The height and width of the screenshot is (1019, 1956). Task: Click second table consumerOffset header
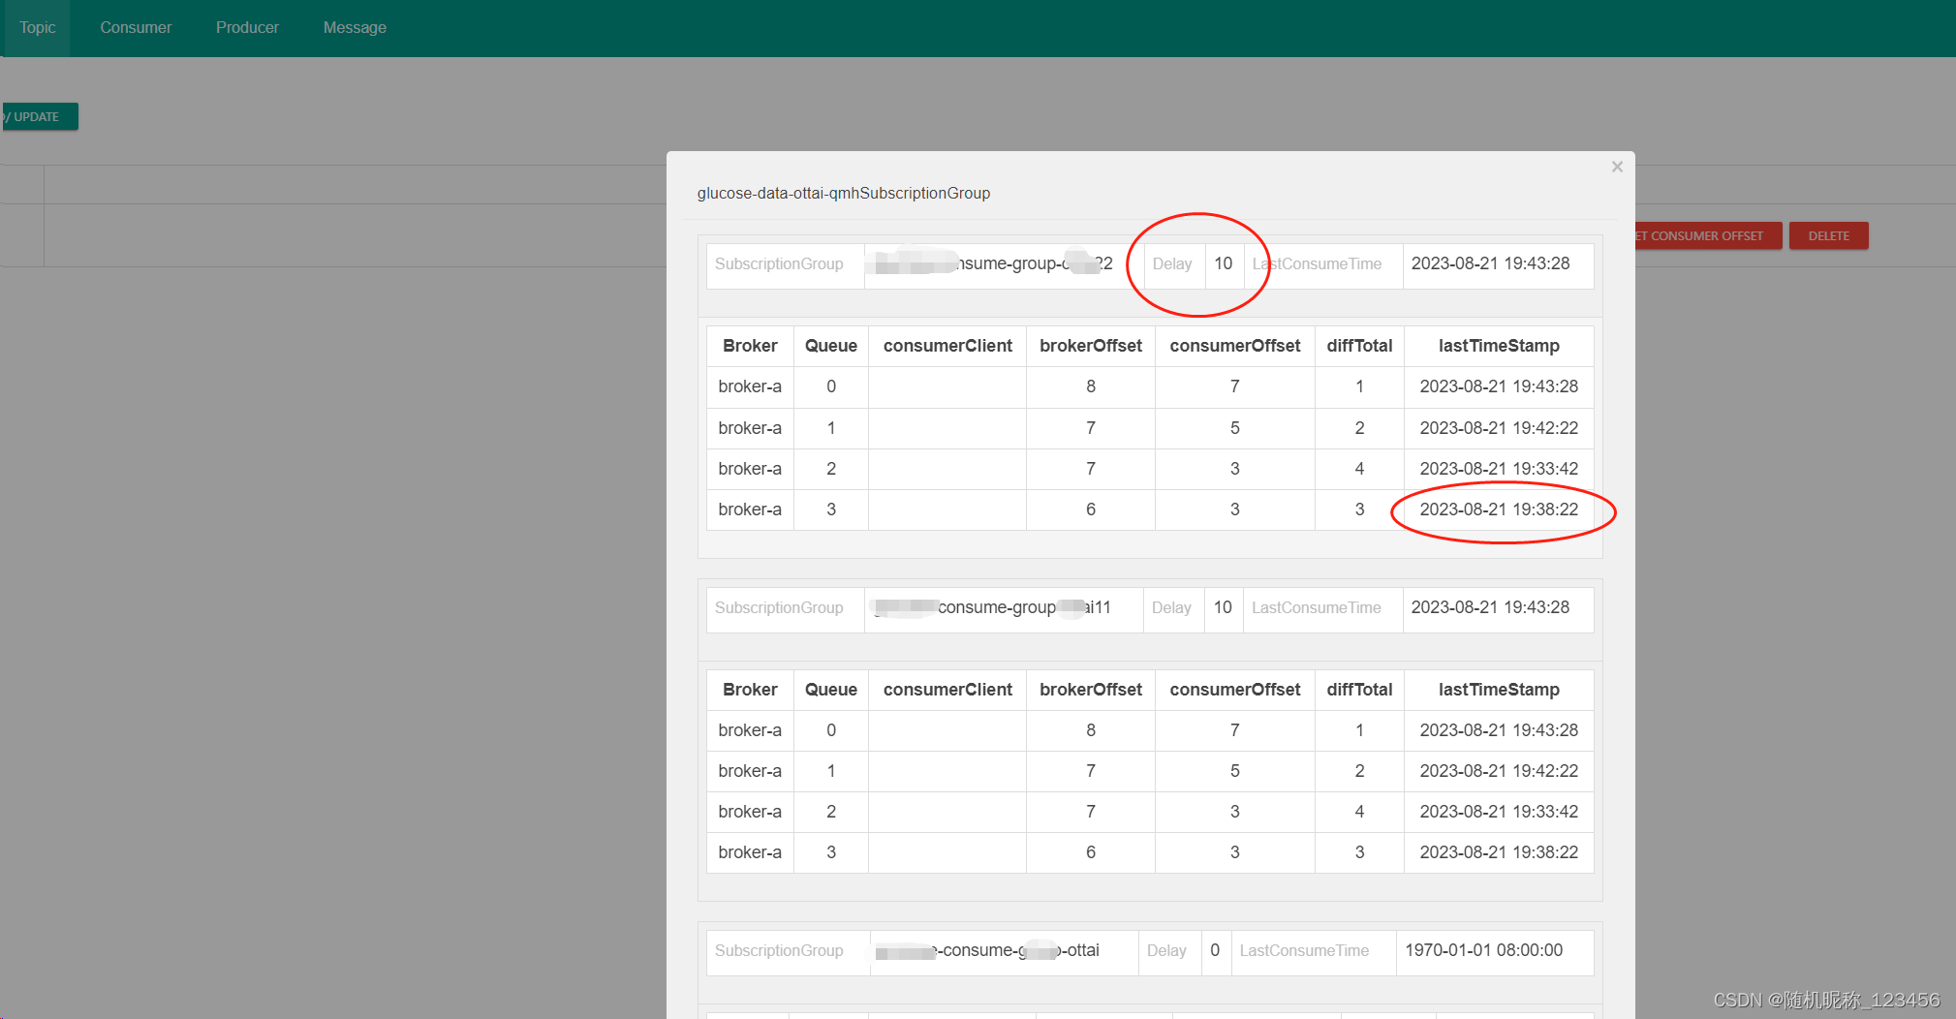point(1235,690)
